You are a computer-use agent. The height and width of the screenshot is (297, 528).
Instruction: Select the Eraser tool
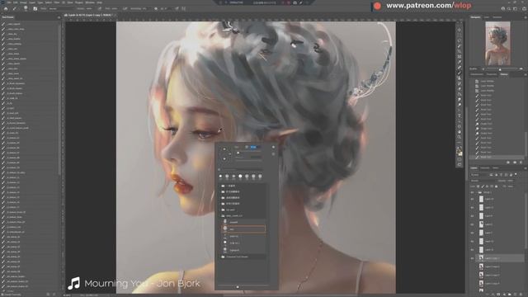click(460, 89)
